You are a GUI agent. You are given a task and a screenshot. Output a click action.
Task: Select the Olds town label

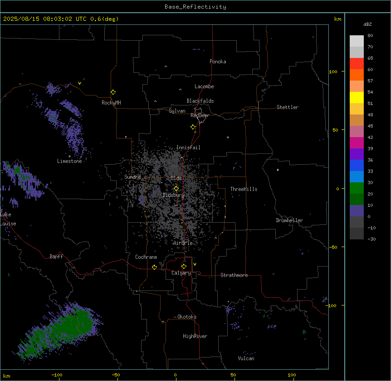point(176,178)
